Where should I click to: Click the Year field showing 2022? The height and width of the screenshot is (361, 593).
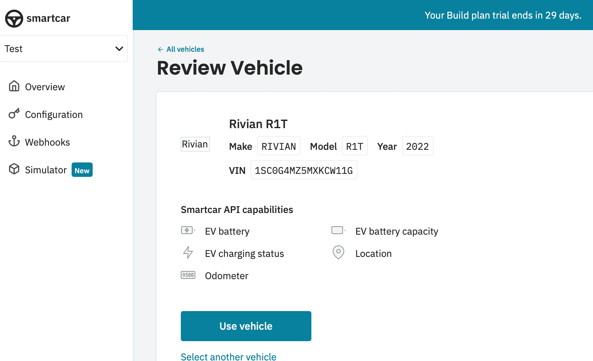[418, 146]
